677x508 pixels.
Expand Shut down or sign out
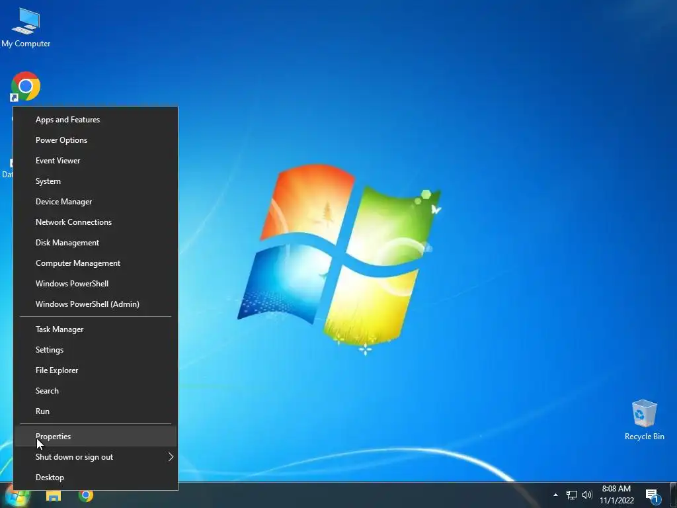pyautogui.click(x=95, y=457)
